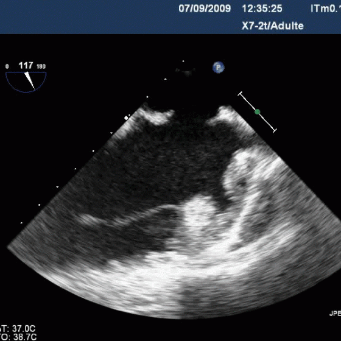Click the green focus dot on the scale

pos(258,112)
